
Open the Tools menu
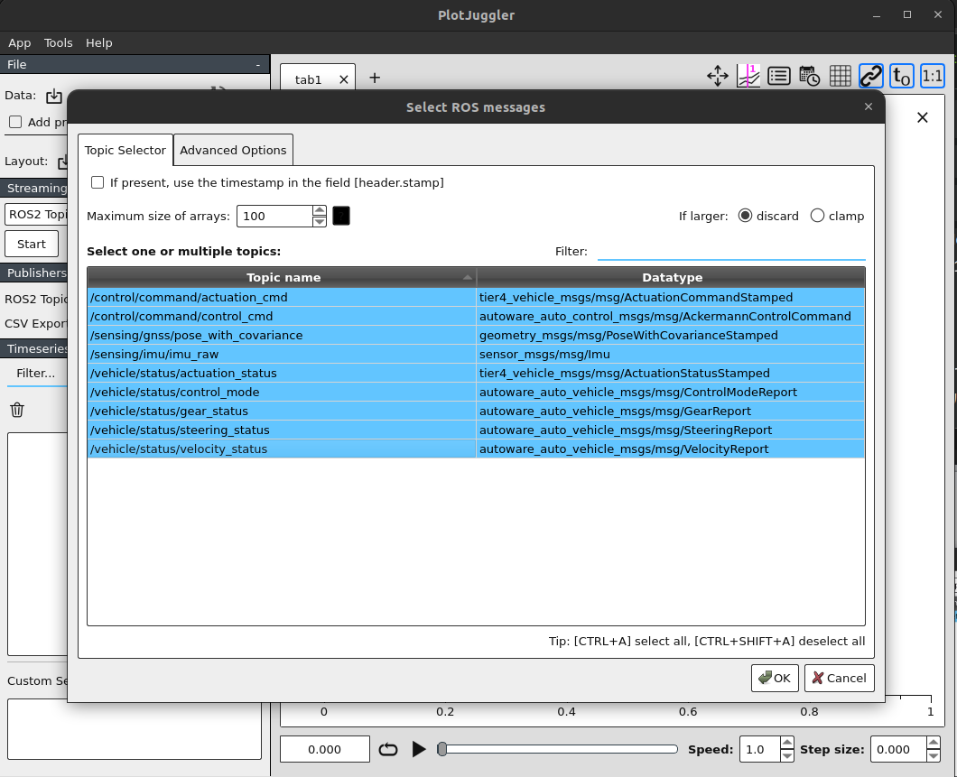(x=58, y=42)
